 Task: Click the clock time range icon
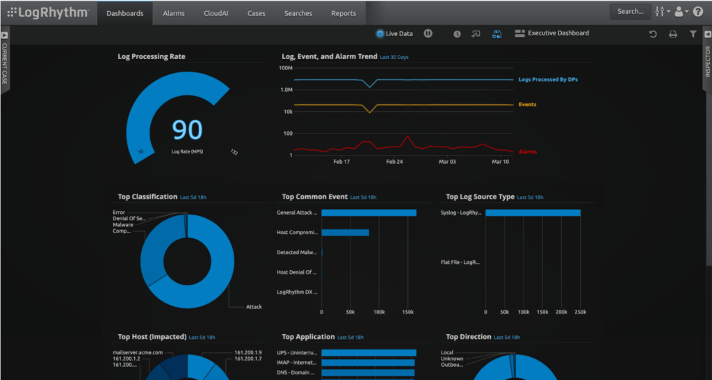pos(457,34)
